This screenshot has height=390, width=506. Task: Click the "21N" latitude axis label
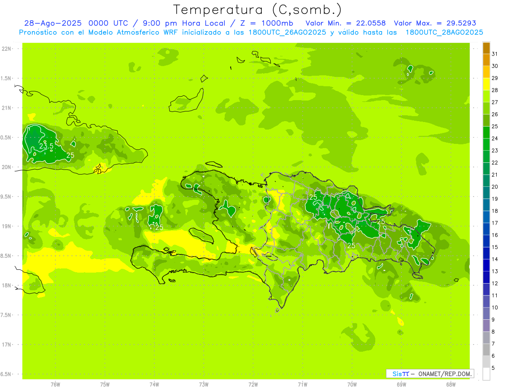point(6,108)
